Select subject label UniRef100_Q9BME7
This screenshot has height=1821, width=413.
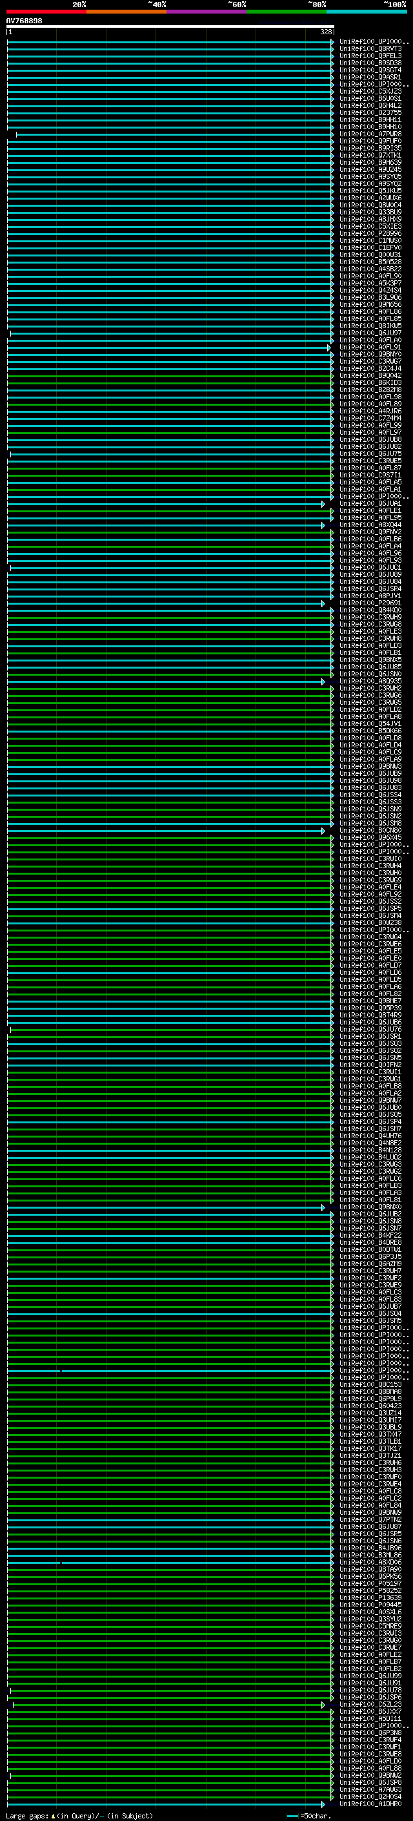(x=370, y=1000)
